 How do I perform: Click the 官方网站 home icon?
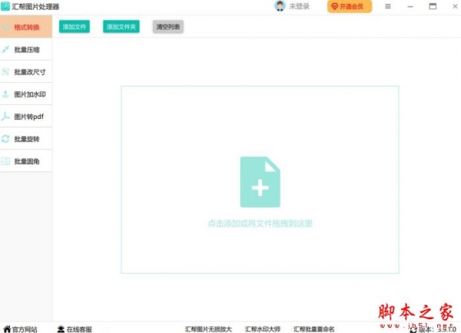7,329
